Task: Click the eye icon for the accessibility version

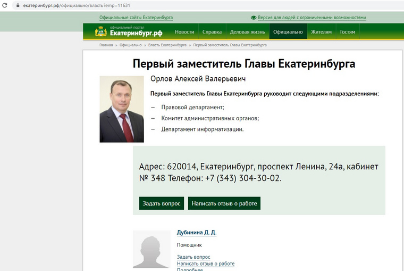Action: click(x=254, y=18)
